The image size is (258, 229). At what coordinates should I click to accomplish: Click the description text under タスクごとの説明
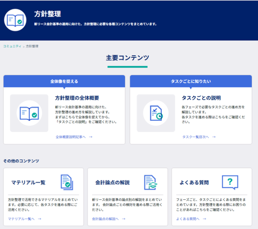click(213, 115)
